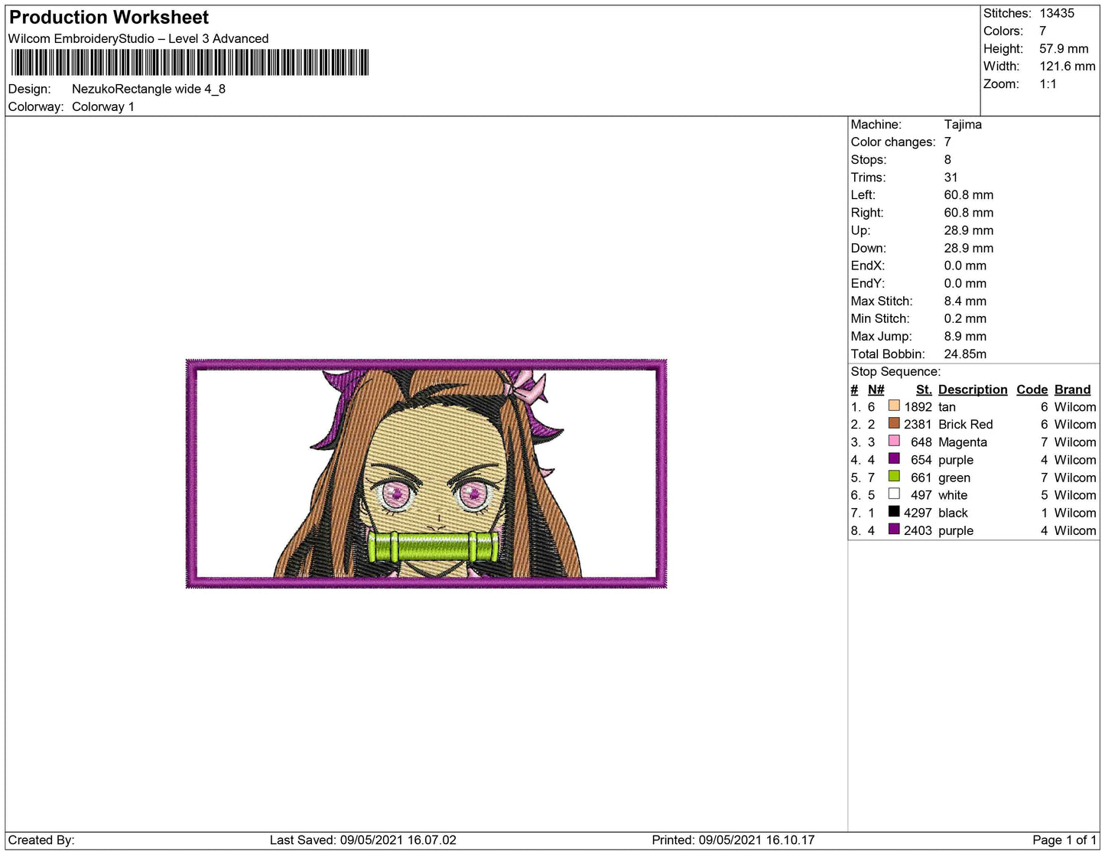The width and height of the screenshot is (1105, 851).
Task: Click the 'N#' column header
Action: coord(876,390)
